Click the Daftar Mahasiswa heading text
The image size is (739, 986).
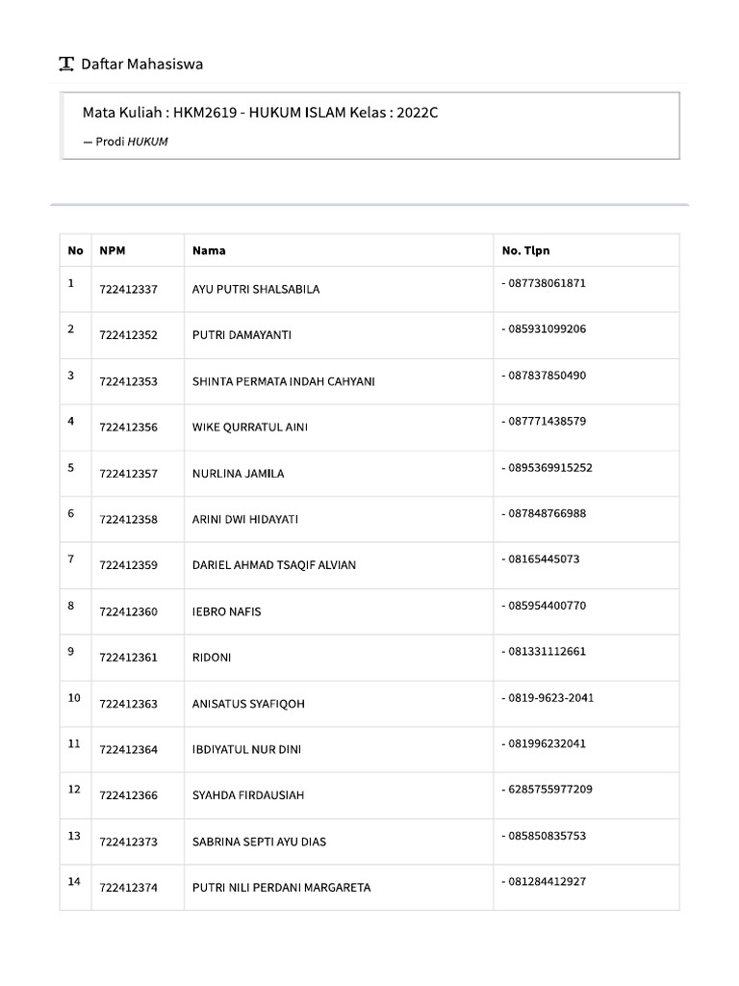coord(142,65)
